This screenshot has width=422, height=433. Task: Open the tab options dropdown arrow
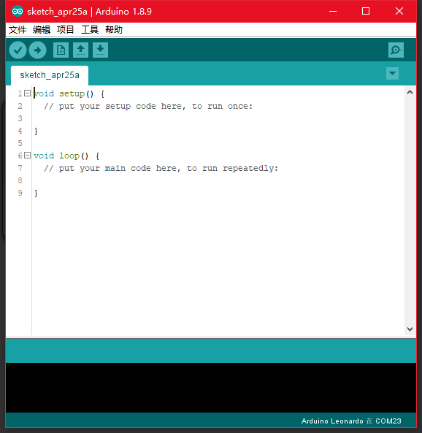pos(392,74)
